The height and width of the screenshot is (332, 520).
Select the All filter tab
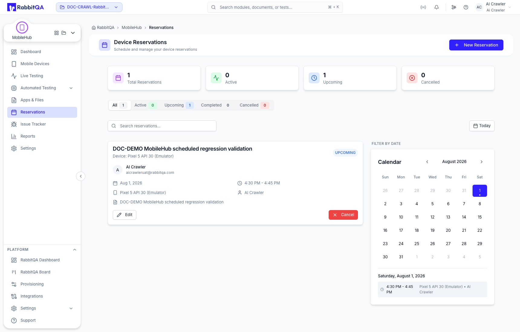pos(120,105)
